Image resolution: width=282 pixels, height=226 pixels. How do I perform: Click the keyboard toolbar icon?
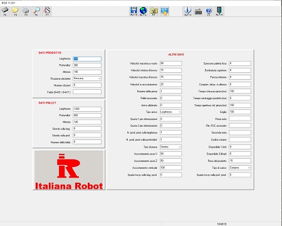pos(198,11)
